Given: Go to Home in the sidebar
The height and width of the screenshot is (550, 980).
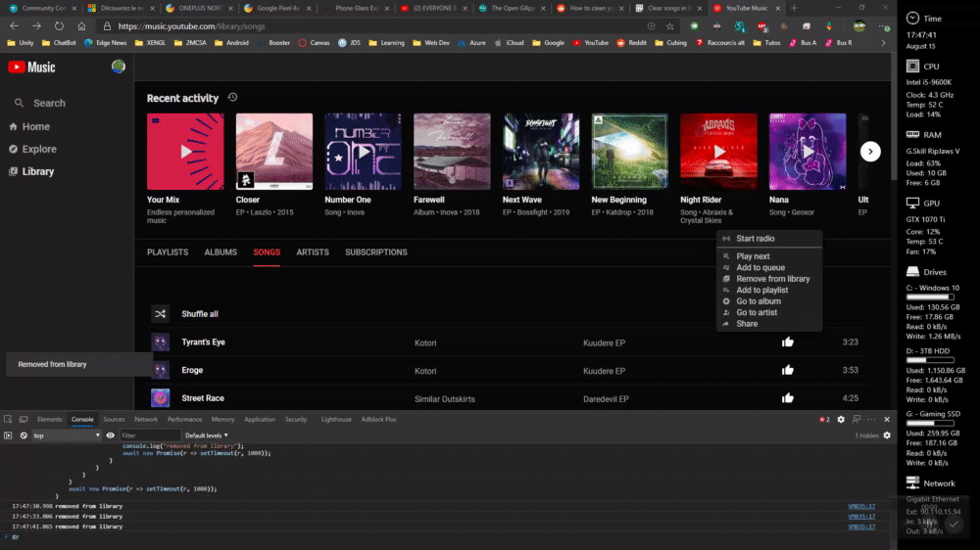Looking at the screenshot, I should [29, 126].
